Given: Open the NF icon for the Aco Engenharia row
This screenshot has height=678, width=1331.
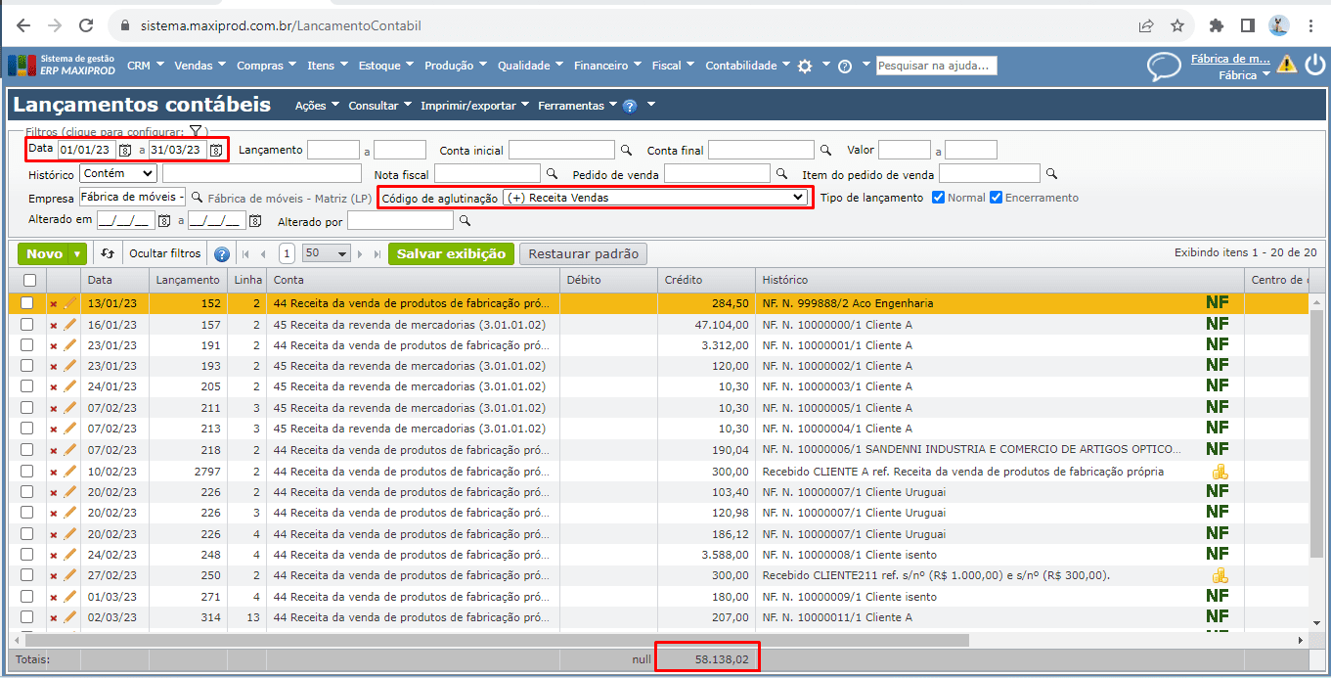Looking at the screenshot, I should [1217, 303].
